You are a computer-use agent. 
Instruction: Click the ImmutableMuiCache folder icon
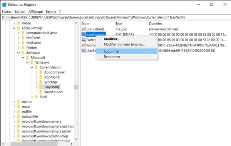tap(23, 33)
